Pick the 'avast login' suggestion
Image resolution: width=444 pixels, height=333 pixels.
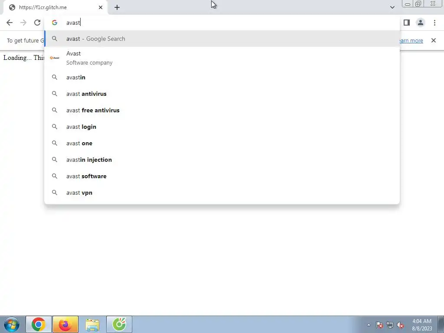tap(222, 127)
